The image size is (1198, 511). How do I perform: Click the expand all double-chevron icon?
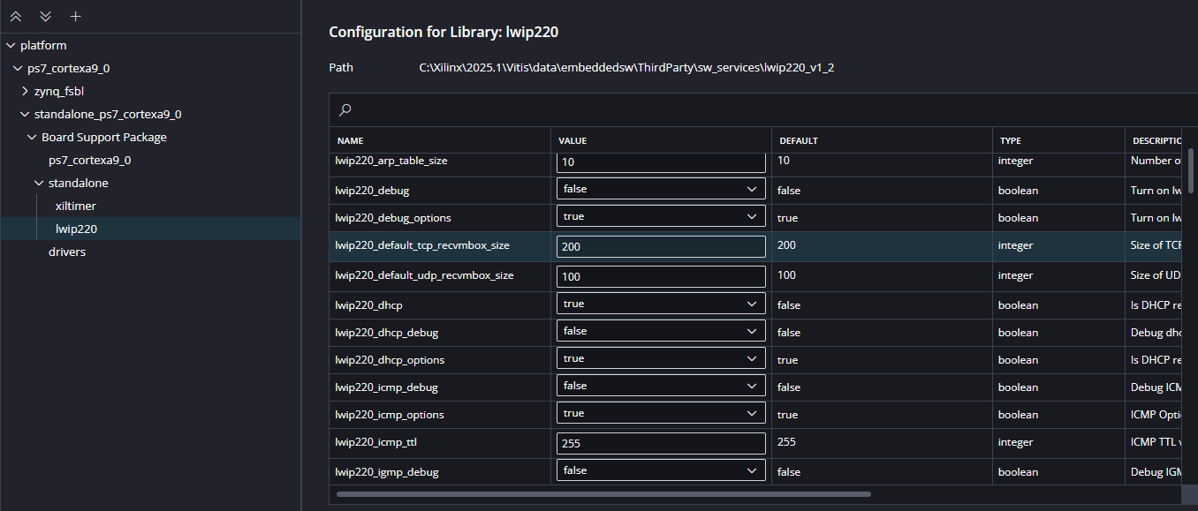coord(45,17)
